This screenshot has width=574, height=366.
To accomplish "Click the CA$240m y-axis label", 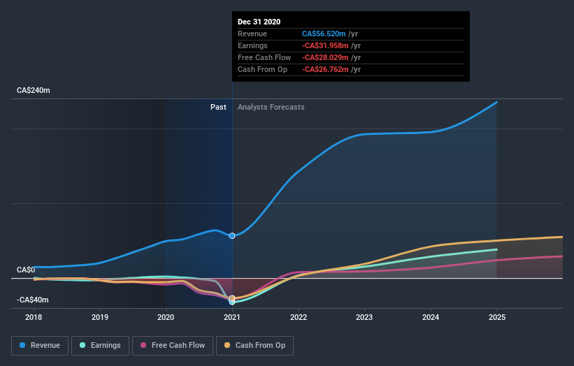I will click(x=34, y=90).
